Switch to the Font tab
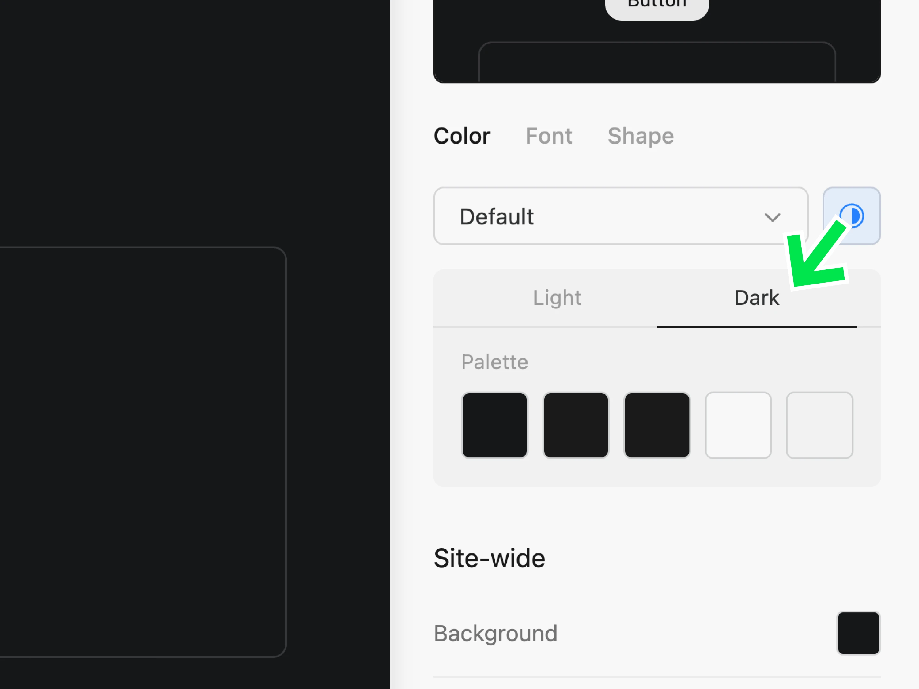The height and width of the screenshot is (689, 919). (548, 136)
